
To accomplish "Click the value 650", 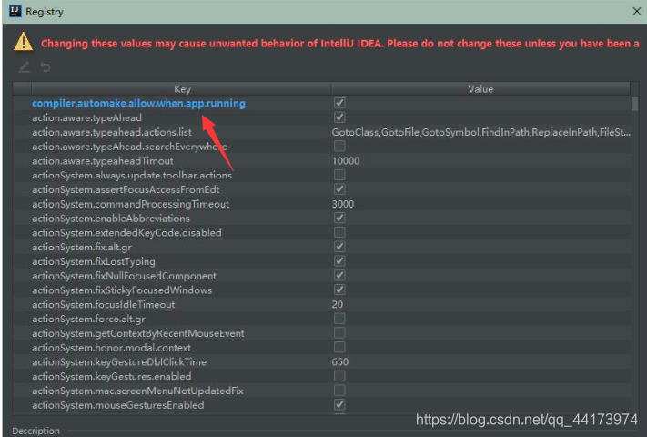I will (340, 362).
